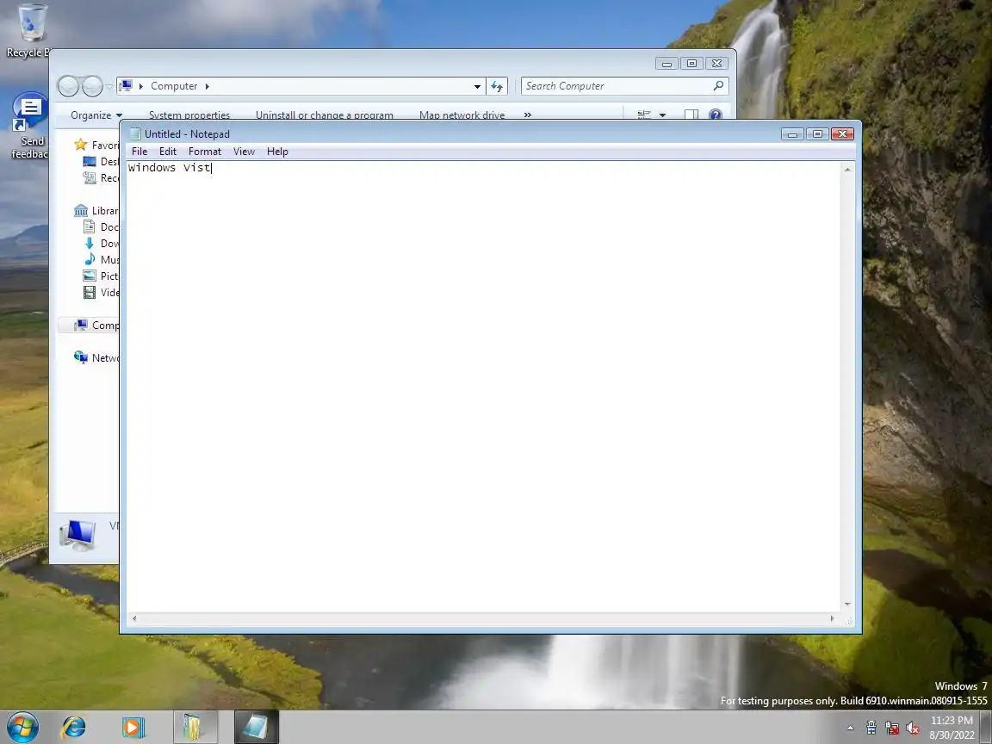Click Notepad's horizontal scrollbar right arrow
The image size is (992, 744).
(832, 618)
